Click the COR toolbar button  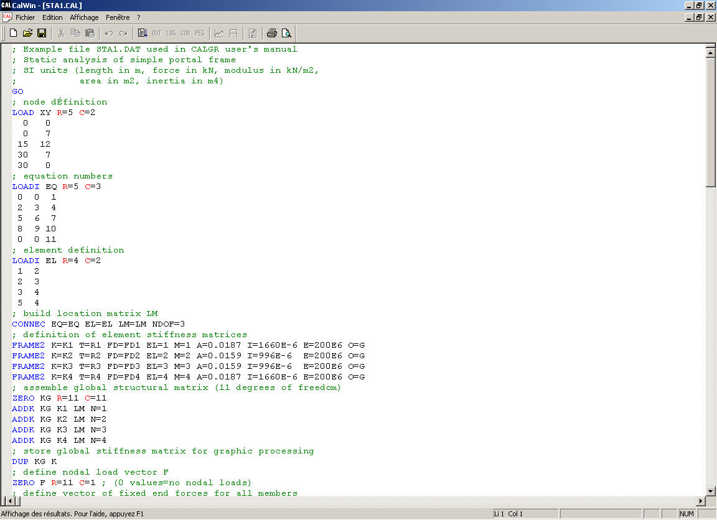(185, 33)
